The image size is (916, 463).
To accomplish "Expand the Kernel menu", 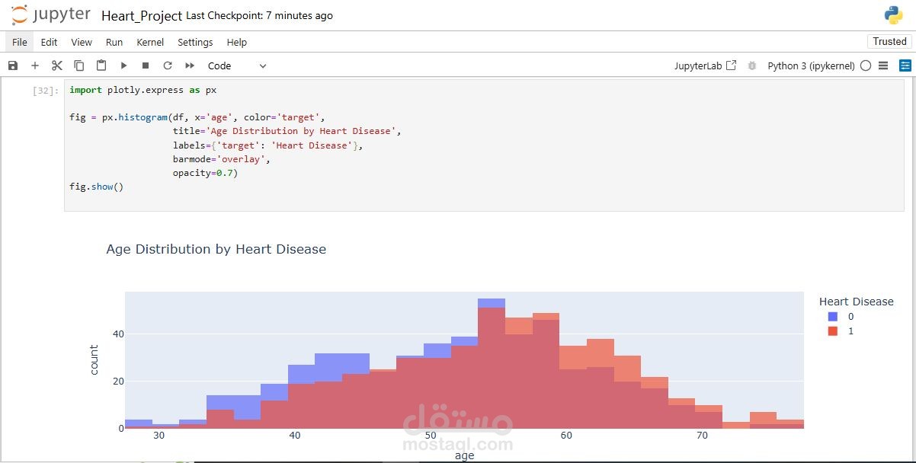I will [150, 42].
